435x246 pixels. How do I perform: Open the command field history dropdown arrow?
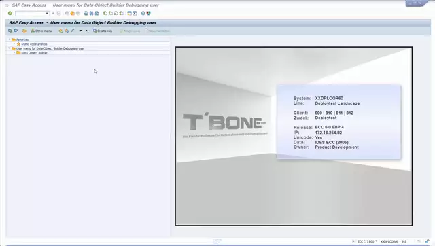click(47, 14)
